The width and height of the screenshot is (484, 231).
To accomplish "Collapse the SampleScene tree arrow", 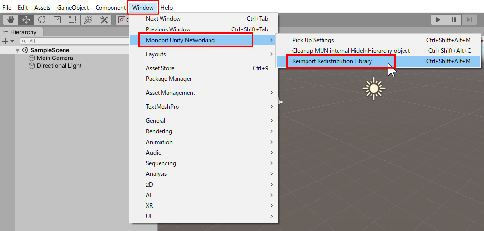I will click(x=18, y=50).
